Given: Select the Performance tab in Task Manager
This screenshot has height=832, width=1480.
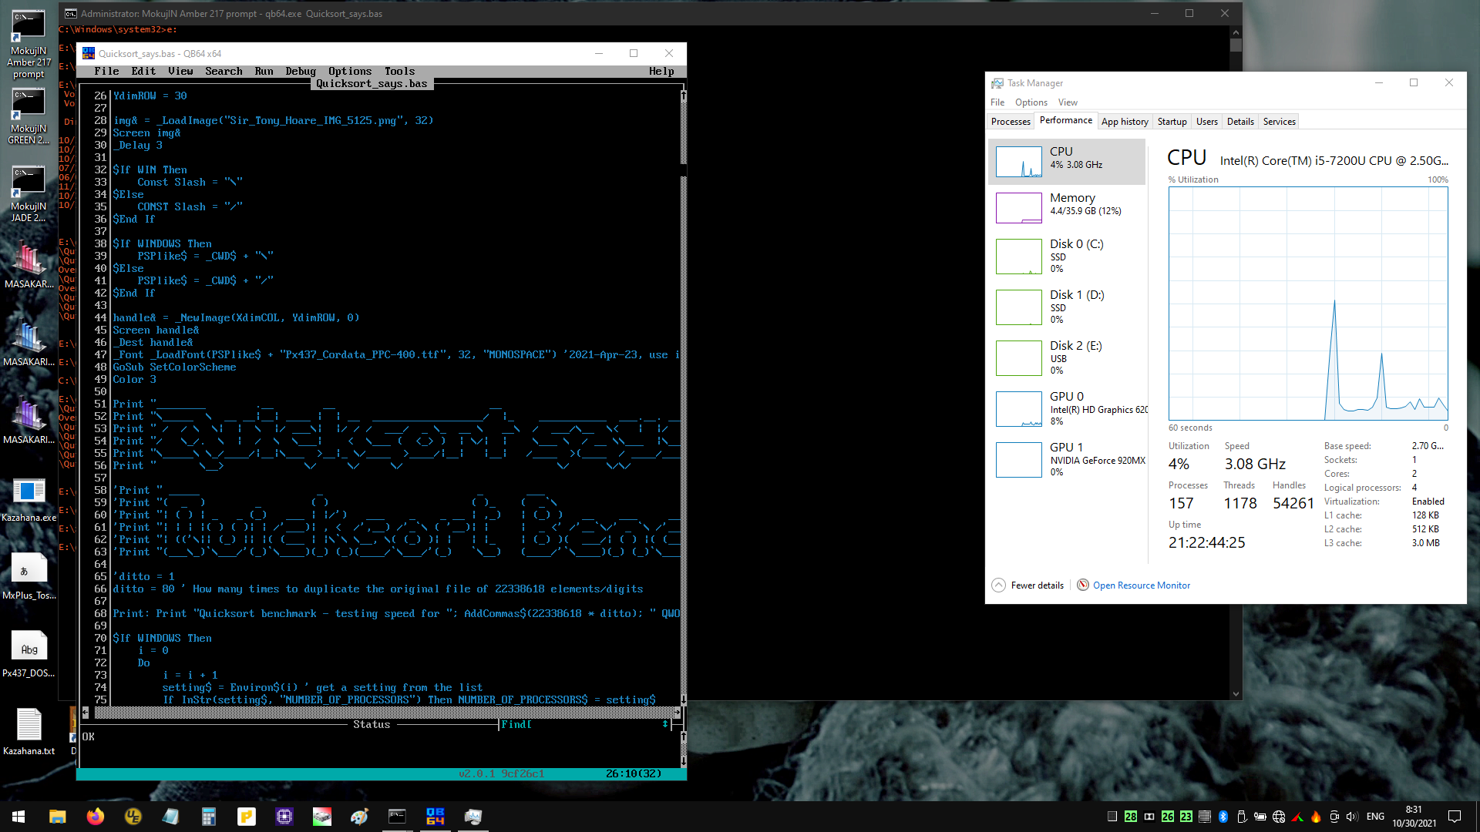Looking at the screenshot, I should click(x=1065, y=120).
